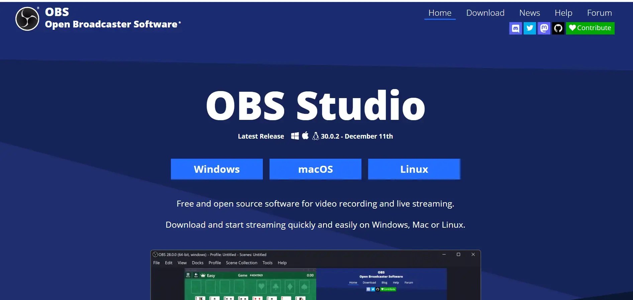Open the OBS 28.0.0 application screenshot image
633x300 pixels.
click(x=315, y=275)
